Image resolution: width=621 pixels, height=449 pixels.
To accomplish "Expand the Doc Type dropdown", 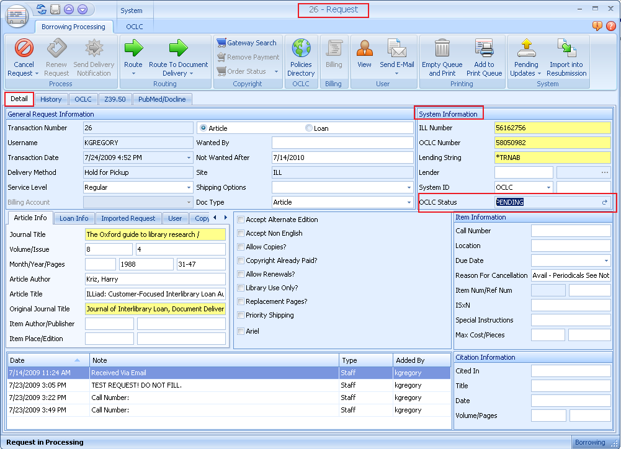I will click(x=408, y=202).
